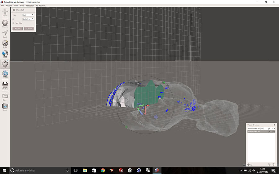This screenshot has width=279, height=174.
Task: Open the Help menu
Action: 22,6
